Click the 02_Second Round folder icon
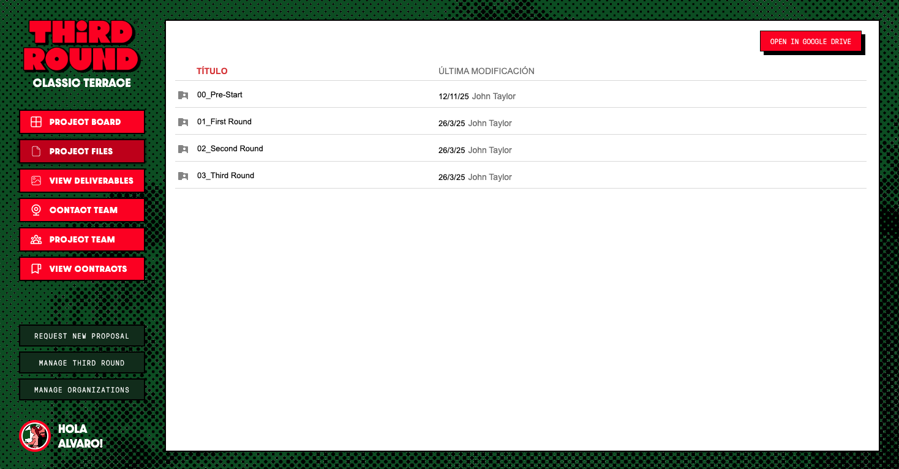The image size is (899, 469). point(183,149)
